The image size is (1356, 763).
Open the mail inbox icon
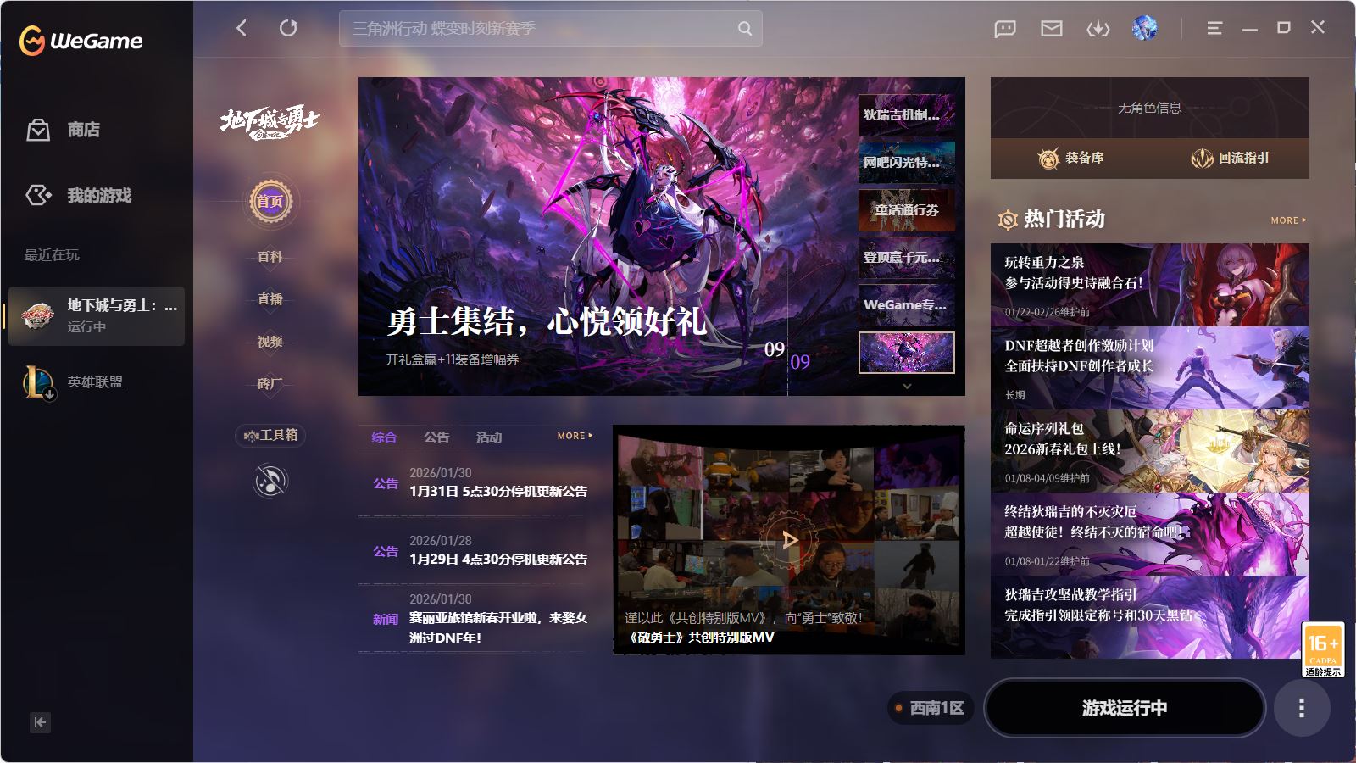point(1051,29)
